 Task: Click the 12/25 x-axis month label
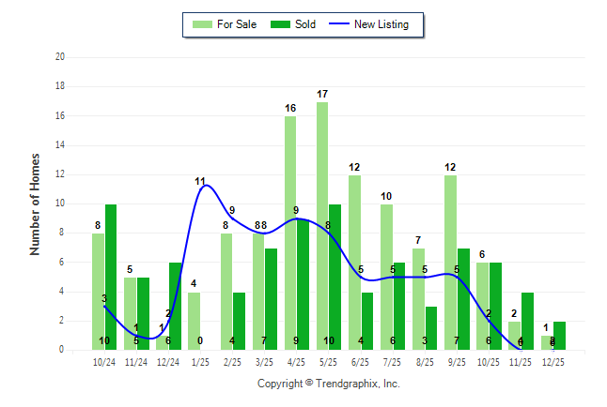tap(553, 361)
